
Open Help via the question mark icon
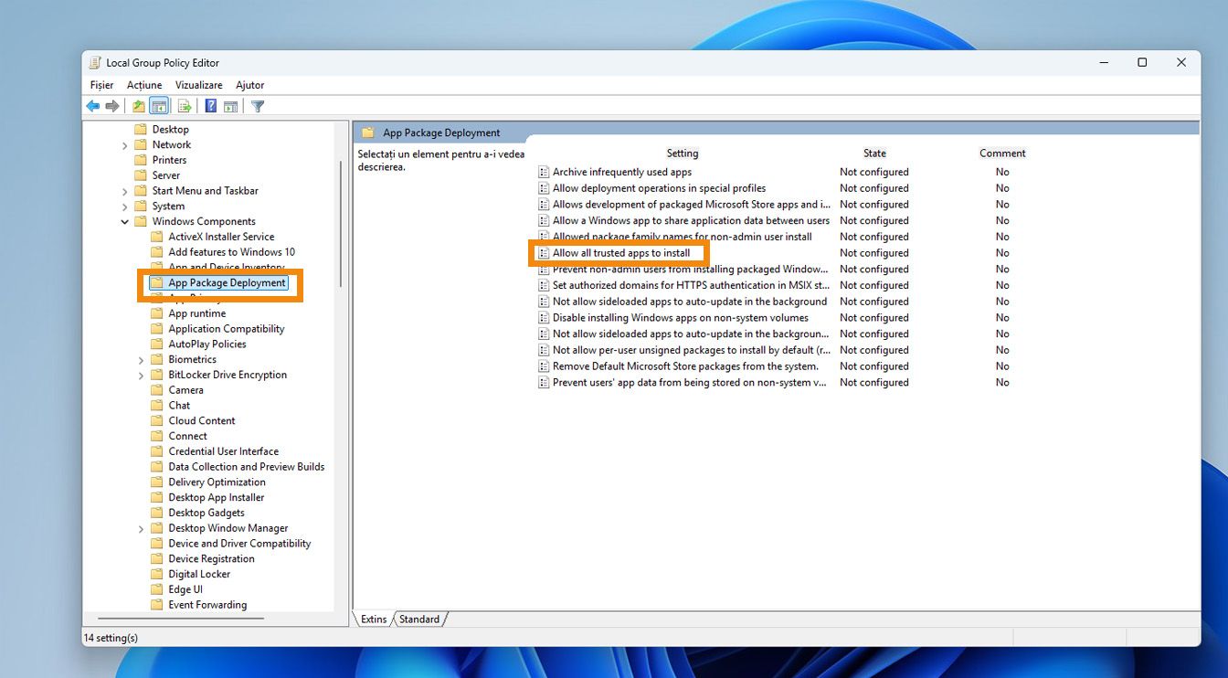pos(211,106)
